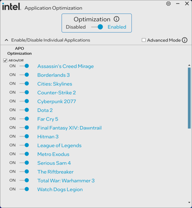Viewport: 192px width, 208px height.
Task: Click the Disabled label
Action: pos(76,27)
